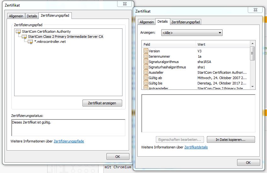Select the Signaturhashalgorithmus row label
Viewport: 267px width, 173px height.
click(167, 67)
